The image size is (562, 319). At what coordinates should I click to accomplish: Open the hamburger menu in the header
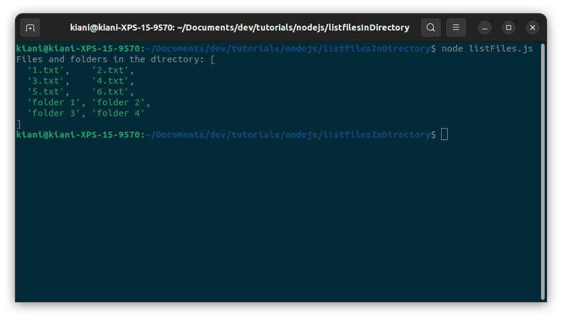pos(455,28)
